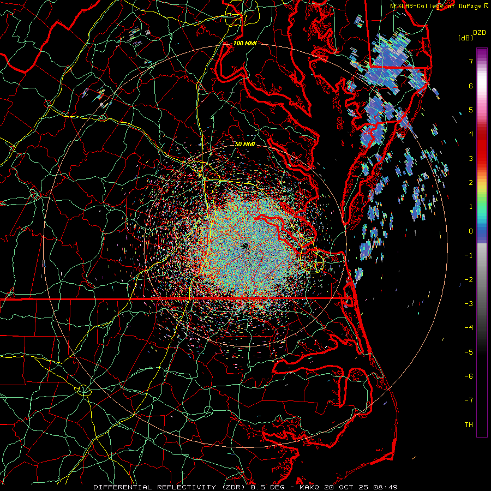Click the 7 value on the dB scale
The height and width of the screenshot is (491, 491).
[x=471, y=61]
